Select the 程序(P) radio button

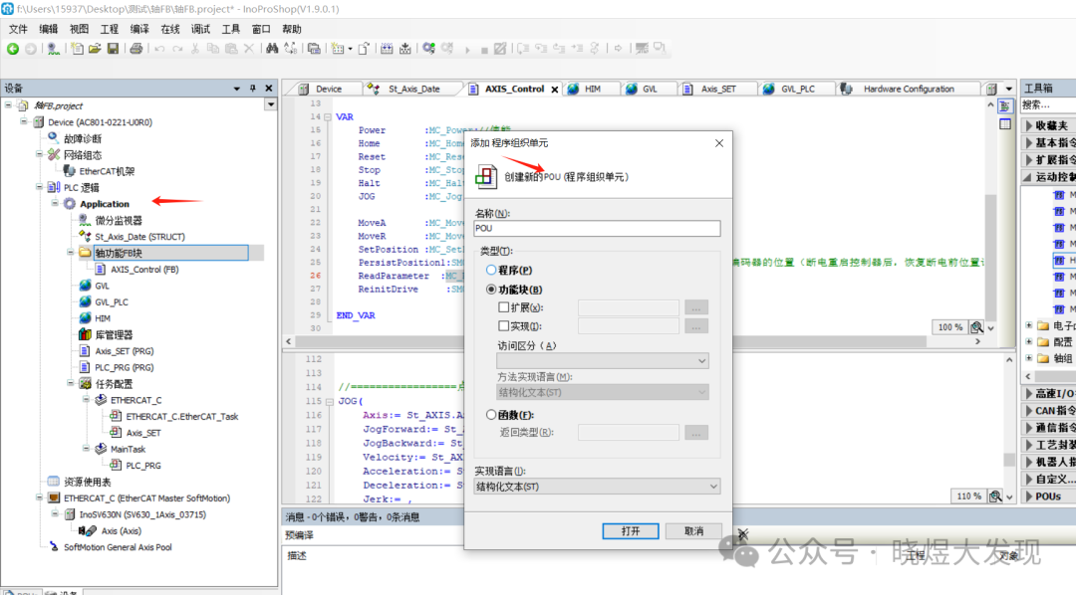pos(491,271)
